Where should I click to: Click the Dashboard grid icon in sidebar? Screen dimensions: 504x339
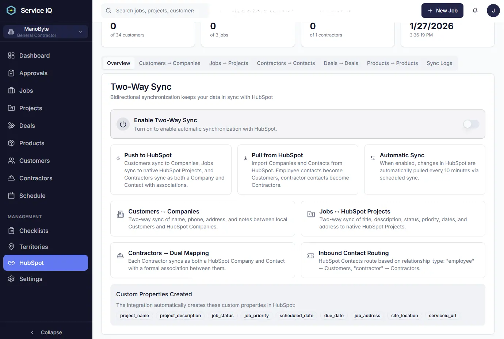click(11, 55)
